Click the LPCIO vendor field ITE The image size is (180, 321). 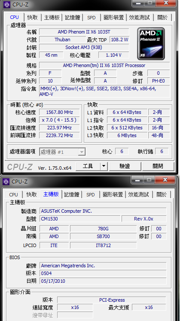pyautogui.click(x=54, y=245)
